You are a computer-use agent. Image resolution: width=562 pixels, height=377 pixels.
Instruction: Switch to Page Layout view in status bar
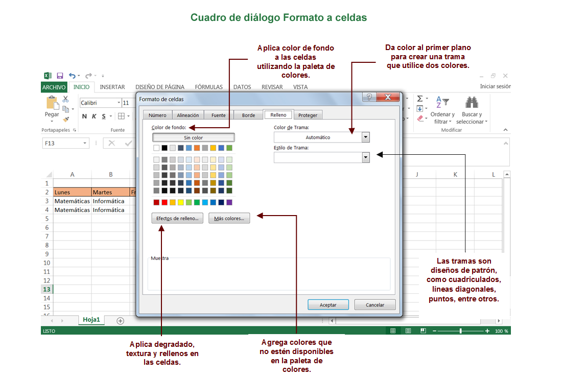(x=408, y=331)
